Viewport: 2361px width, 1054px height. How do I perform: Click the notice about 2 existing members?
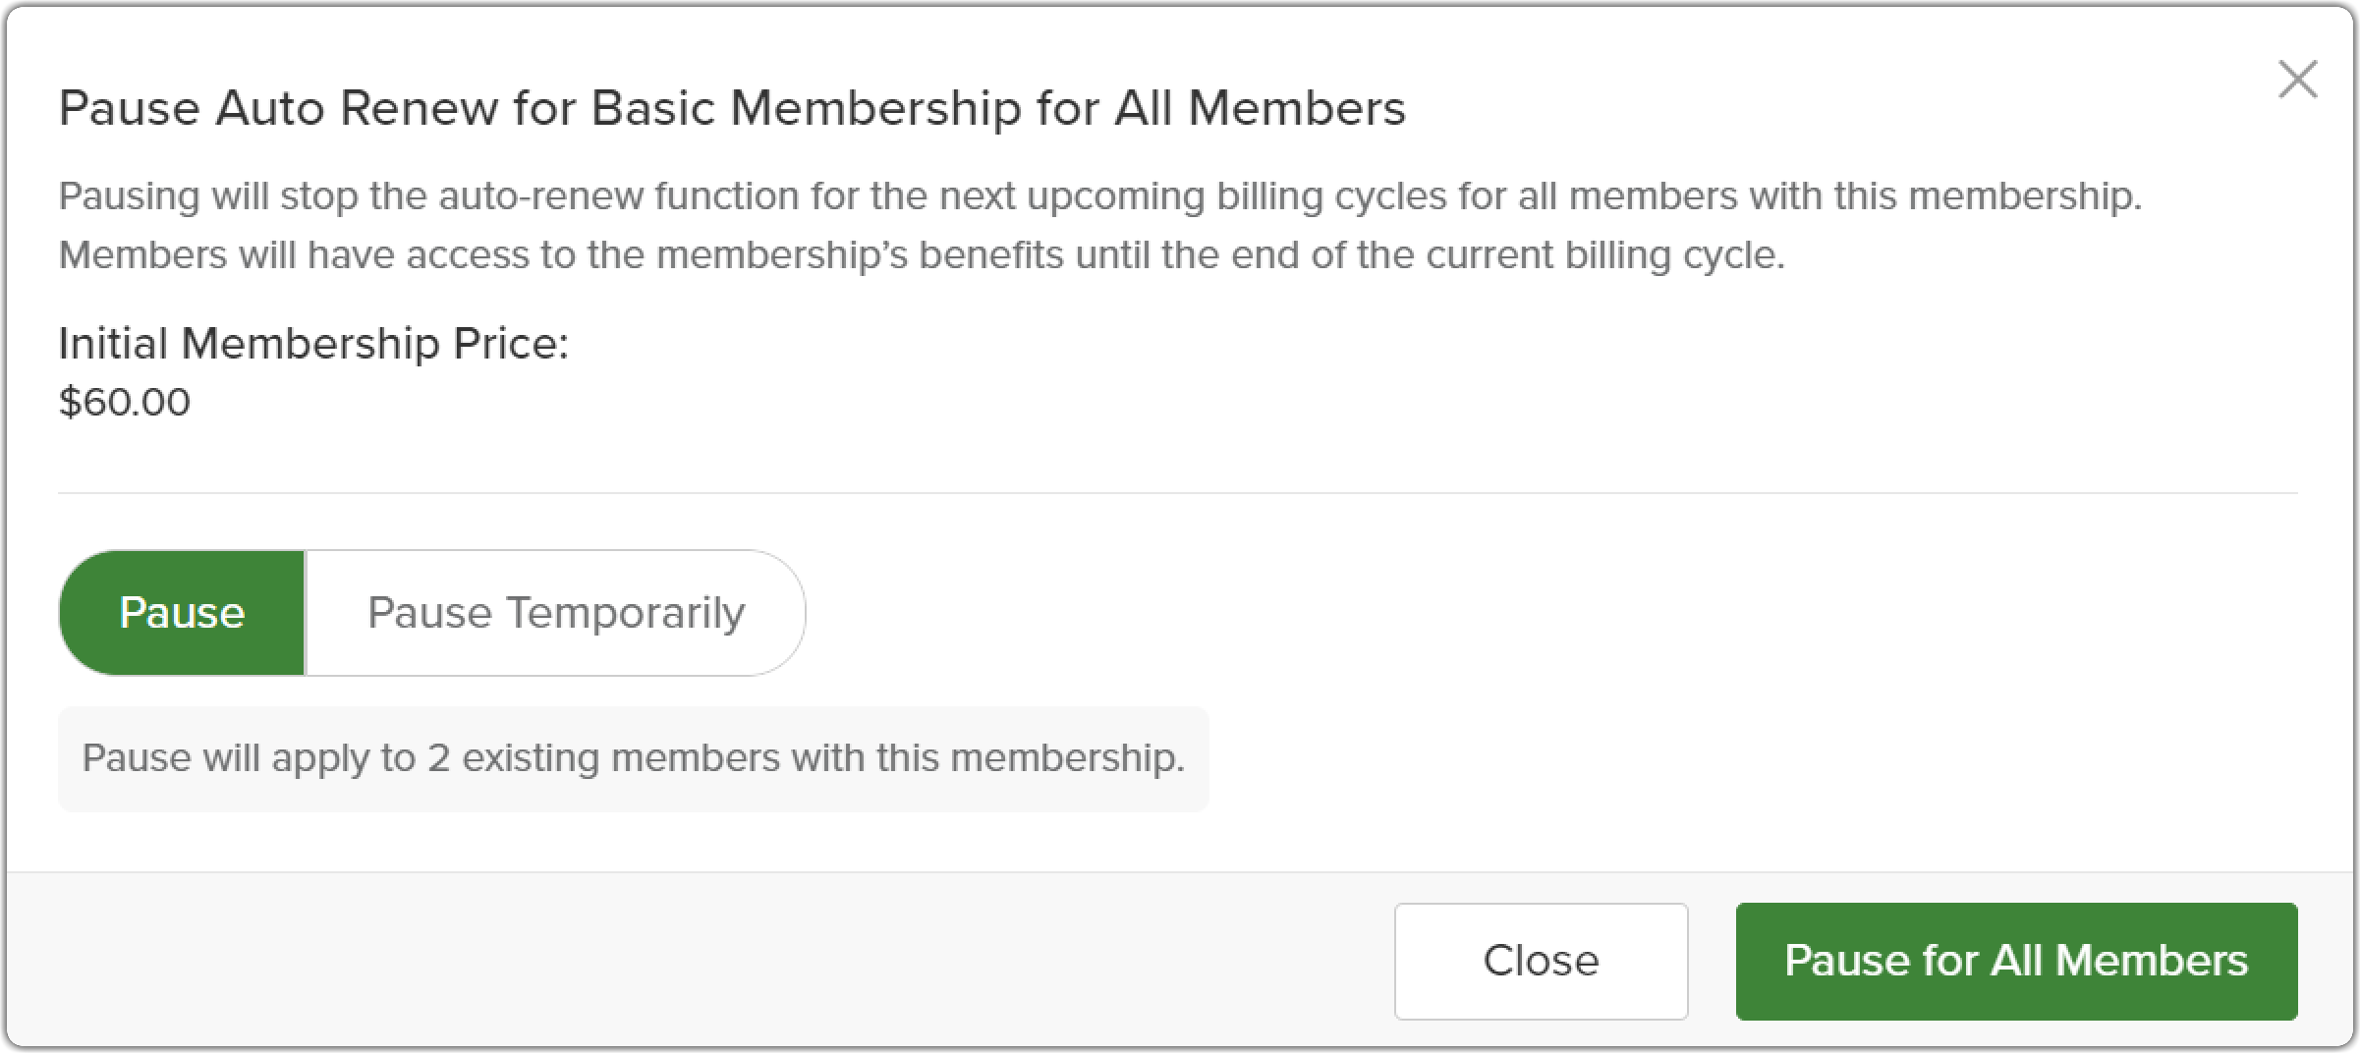pos(634,758)
